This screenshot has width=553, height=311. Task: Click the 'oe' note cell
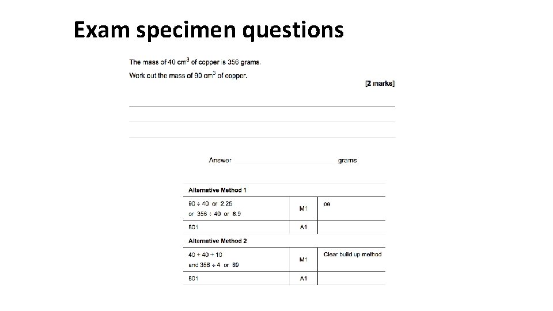click(x=327, y=204)
